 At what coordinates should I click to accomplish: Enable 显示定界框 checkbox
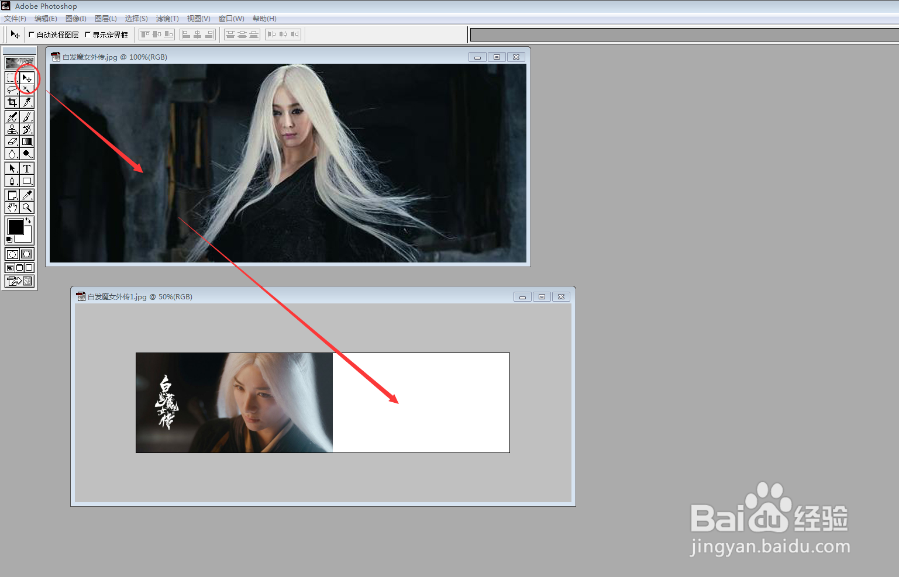pos(88,34)
